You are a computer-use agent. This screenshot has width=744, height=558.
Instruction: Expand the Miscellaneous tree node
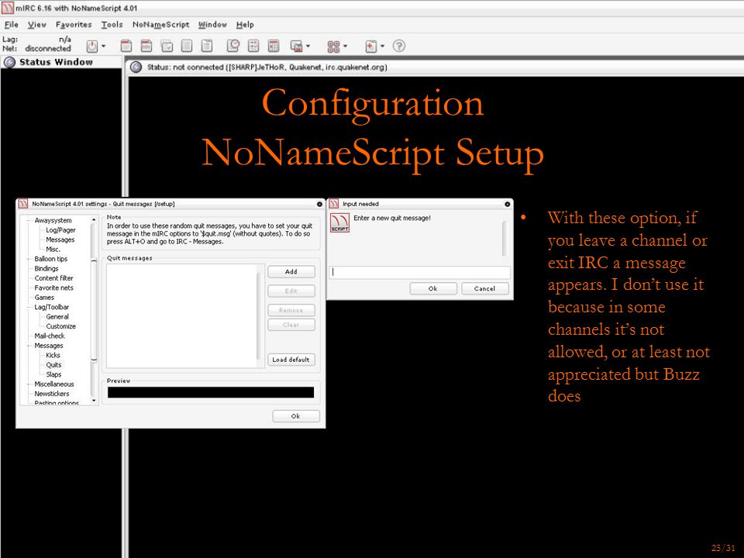pyautogui.click(x=29, y=384)
